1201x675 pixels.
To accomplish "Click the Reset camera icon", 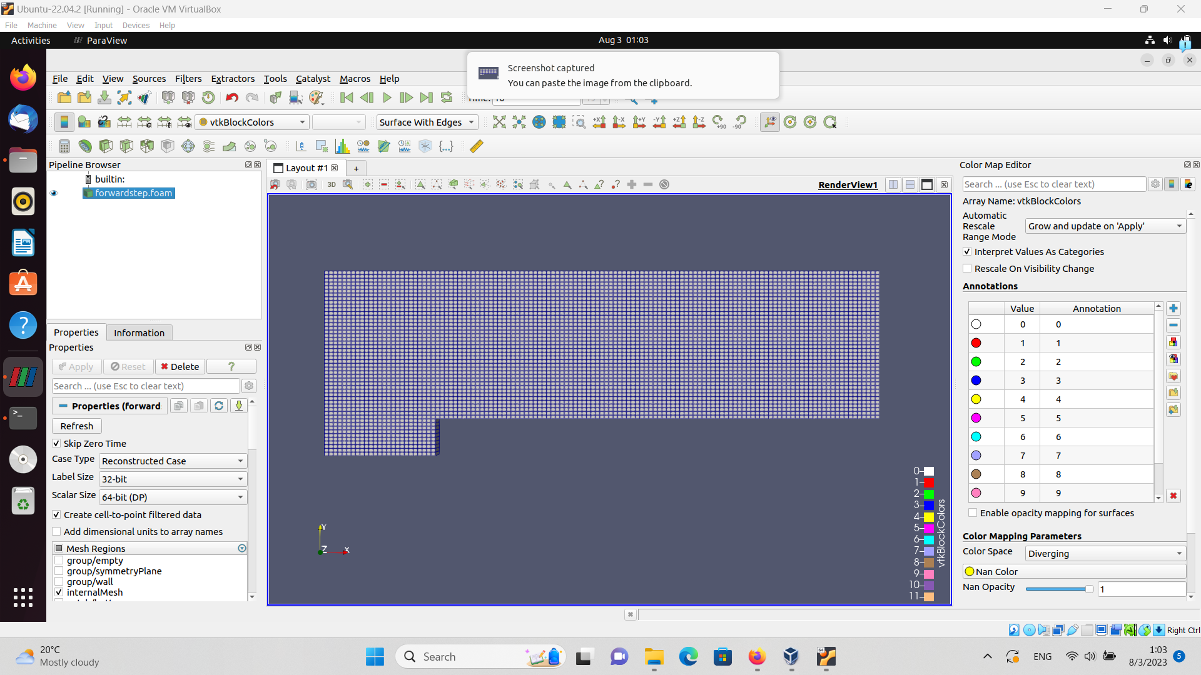I will point(499,122).
